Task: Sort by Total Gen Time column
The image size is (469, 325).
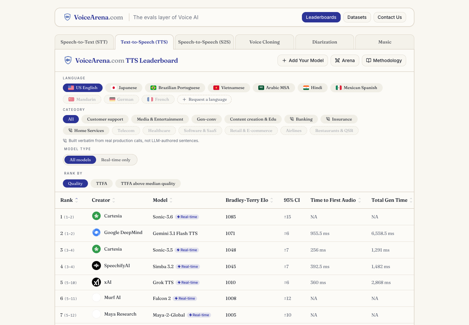Action: pyautogui.click(x=392, y=200)
